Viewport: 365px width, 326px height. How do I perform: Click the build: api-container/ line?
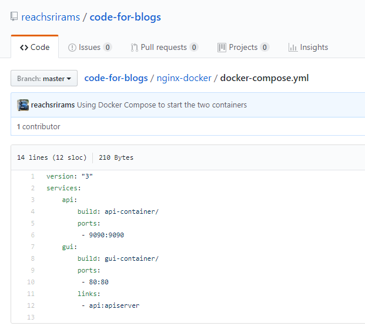click(x=118, y=211)
